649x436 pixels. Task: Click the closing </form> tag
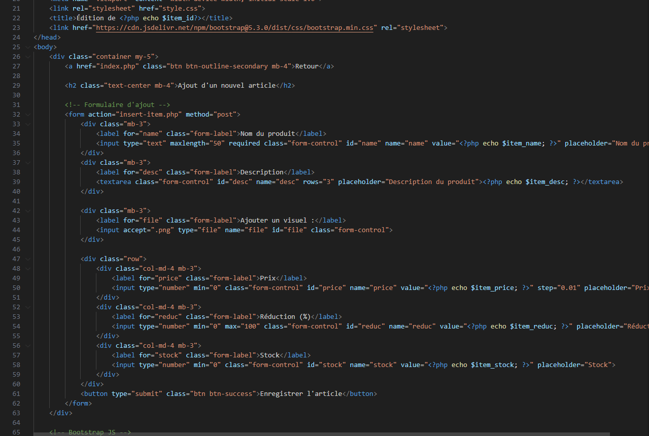78,404
